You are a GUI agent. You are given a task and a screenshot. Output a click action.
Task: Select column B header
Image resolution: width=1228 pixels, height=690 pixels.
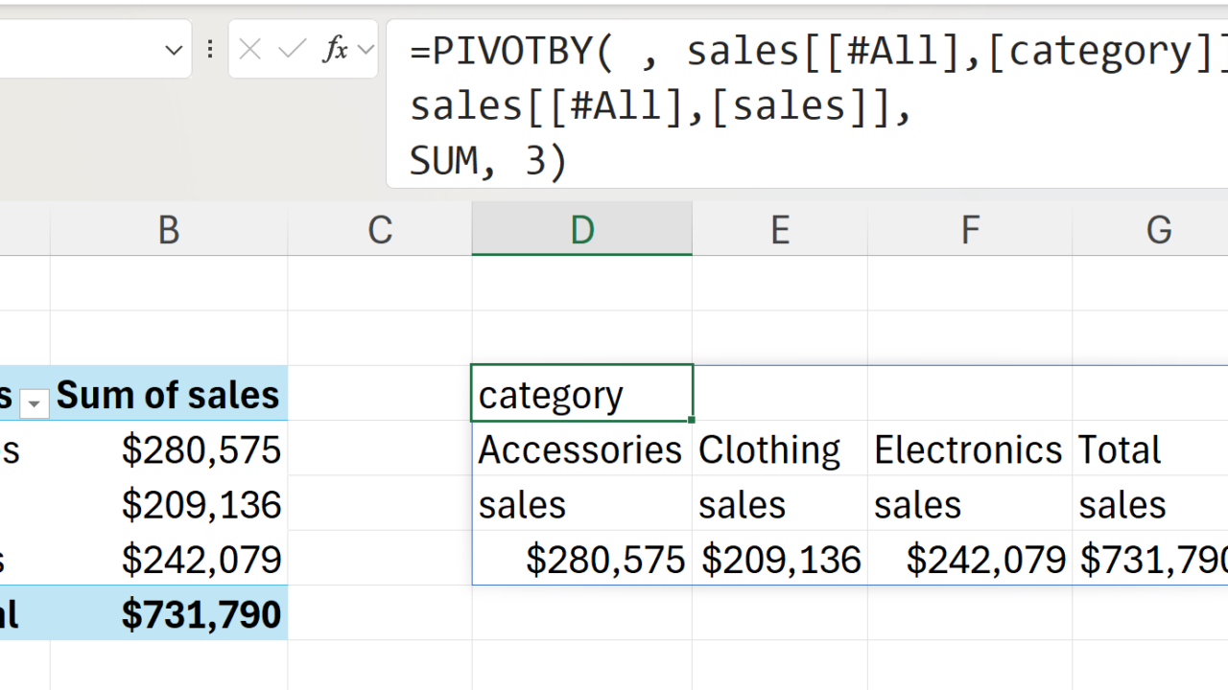(169, 230)
